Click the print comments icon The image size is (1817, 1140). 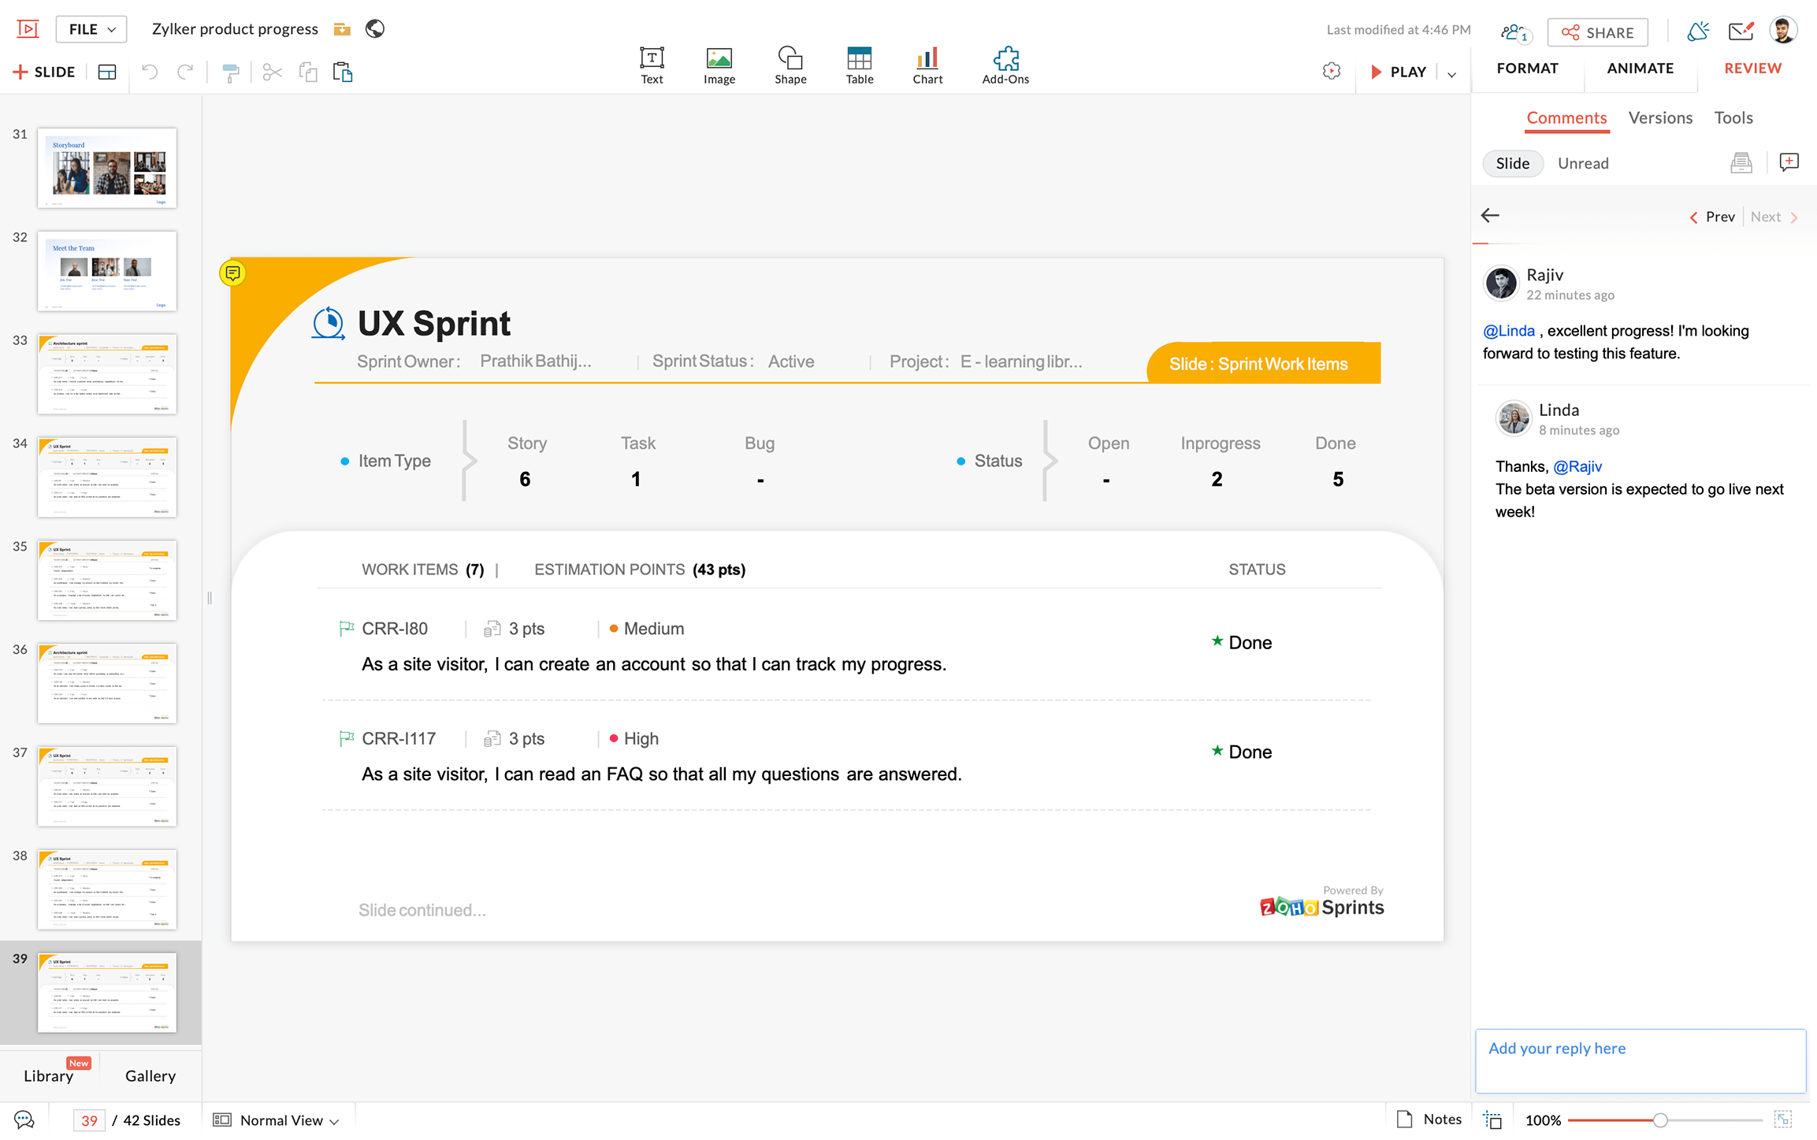tap(1741, 163)
